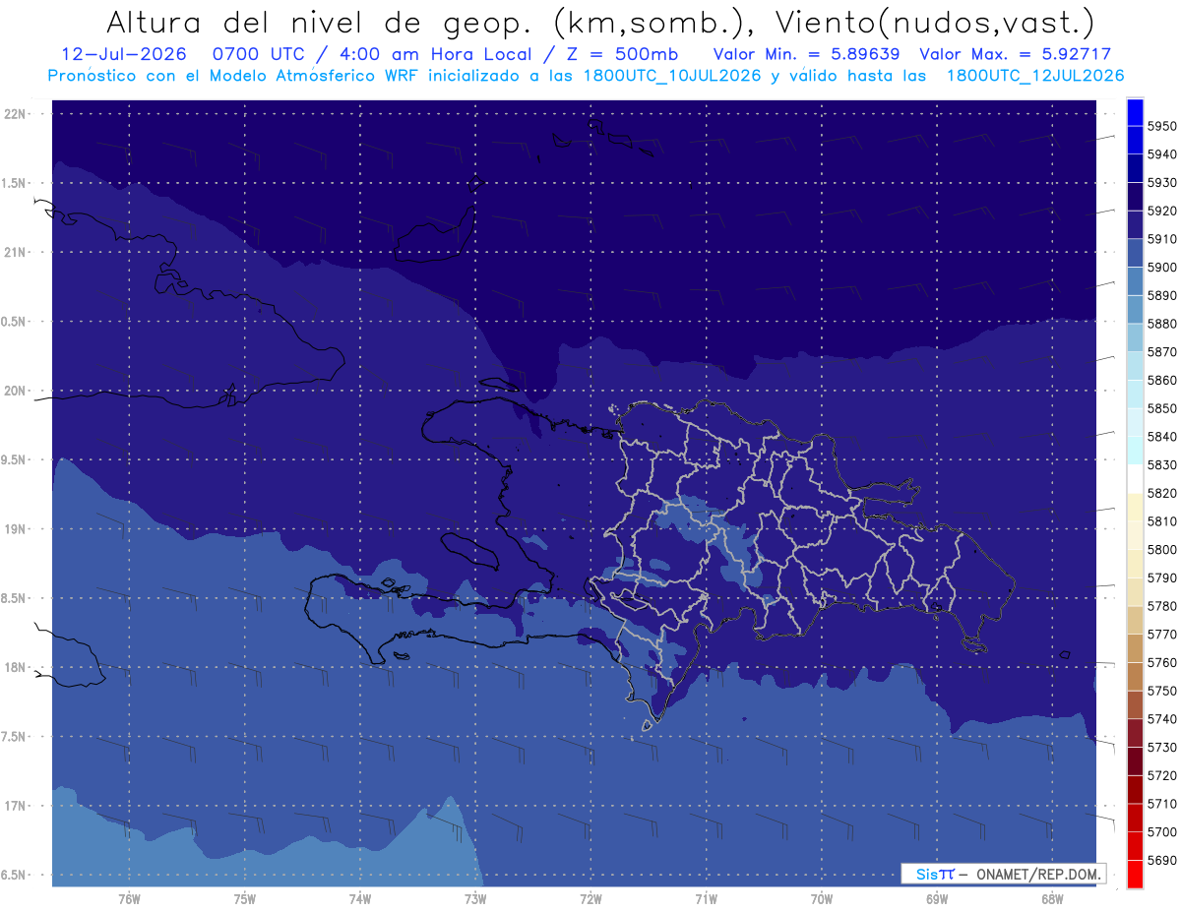The height and width of the screenshot is (912, 1181).
Task: Click the 'Valor Min. = 5.89639' text
Action: tap(806, 55)
